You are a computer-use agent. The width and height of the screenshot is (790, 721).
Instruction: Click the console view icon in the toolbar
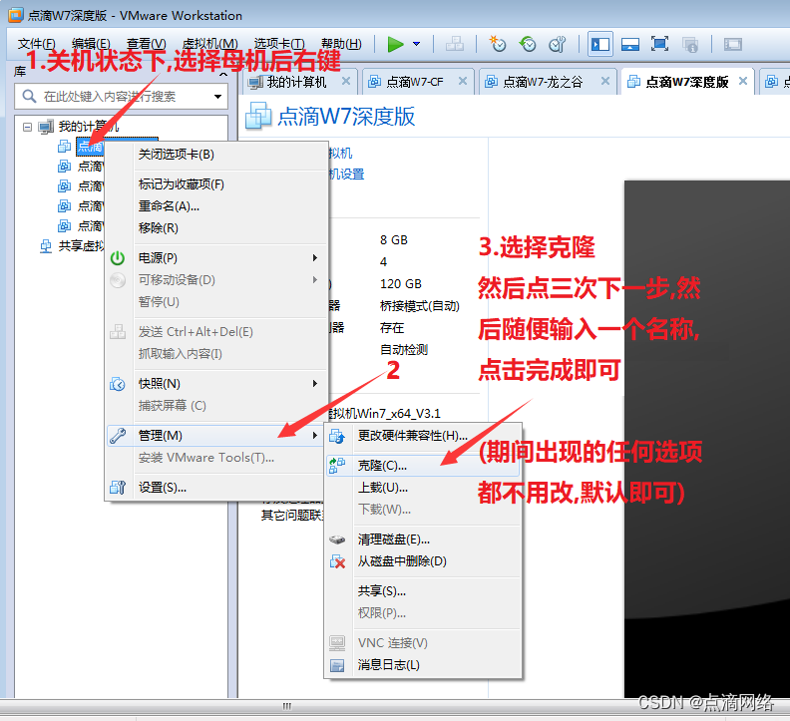pyautogui.click(x=733, y=44)
